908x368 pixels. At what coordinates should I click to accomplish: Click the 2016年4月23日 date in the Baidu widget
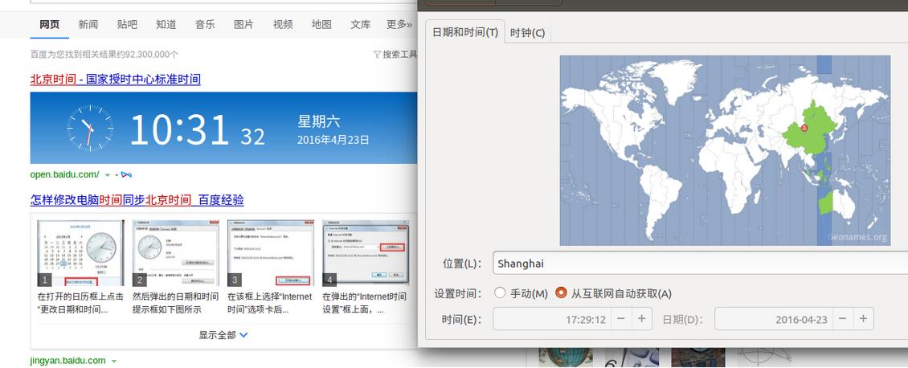pos(333,140)
